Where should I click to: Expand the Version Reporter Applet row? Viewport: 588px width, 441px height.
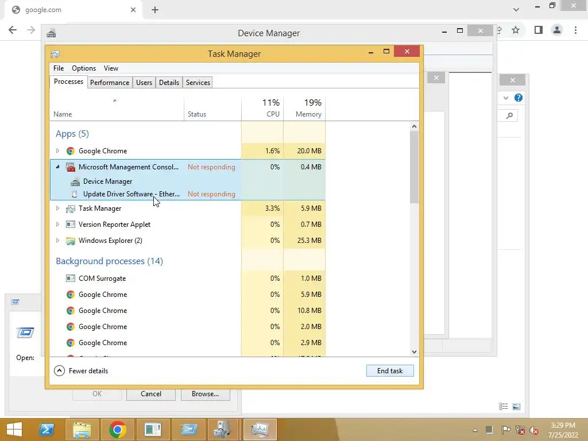click(57, 225)
